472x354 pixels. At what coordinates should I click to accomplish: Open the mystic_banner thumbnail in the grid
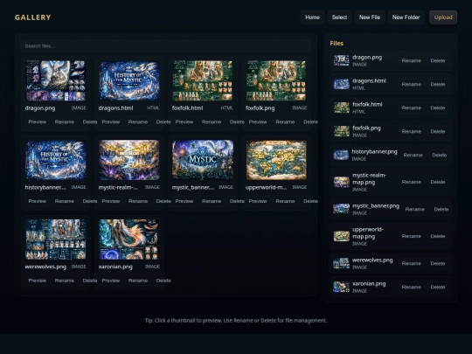203,160
